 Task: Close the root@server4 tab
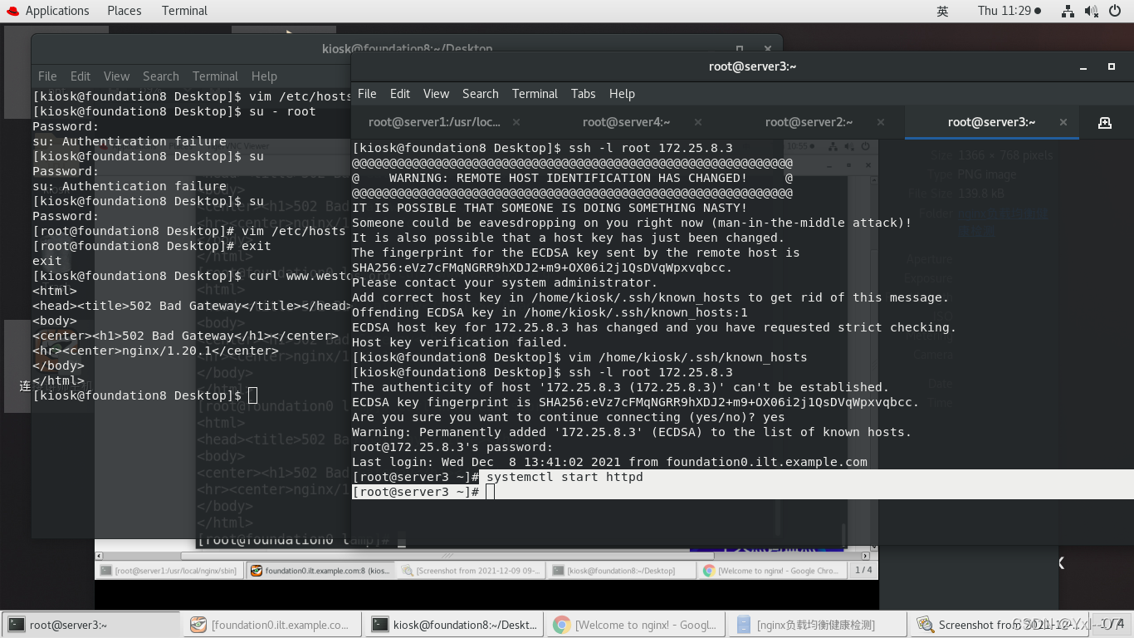700,122
